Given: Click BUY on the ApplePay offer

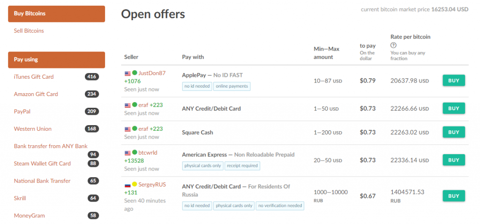Looking at the screenshot, I should (454, 81).
